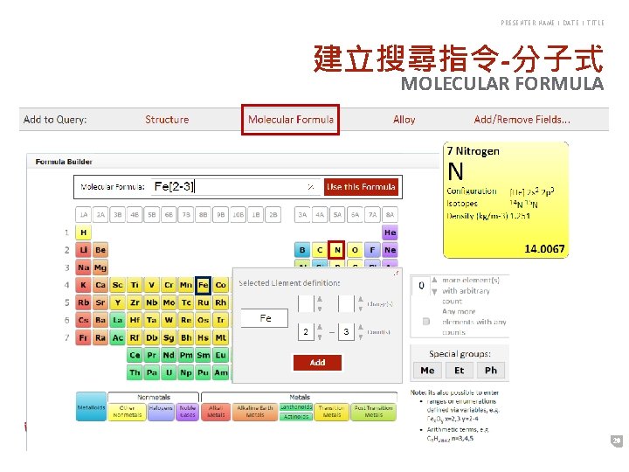Viewport: 629px width, 472px height.
Task: Toggle group 8A column selector
Action: coord(390,215)
